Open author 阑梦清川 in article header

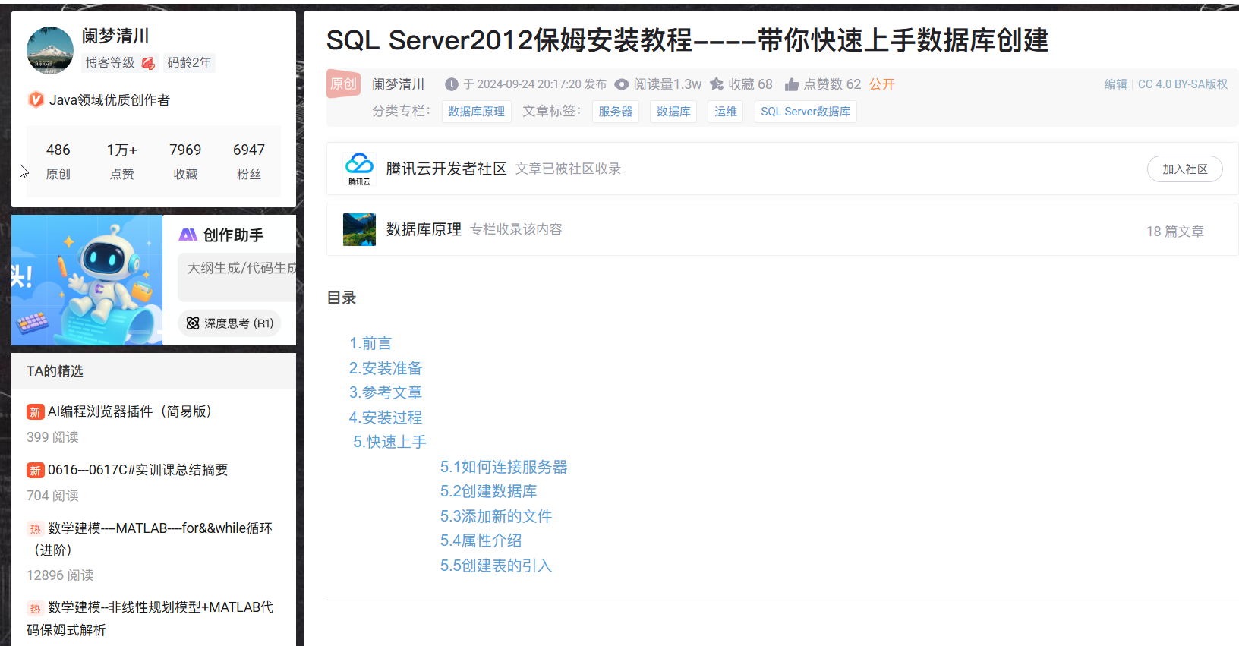click(399, 84)
